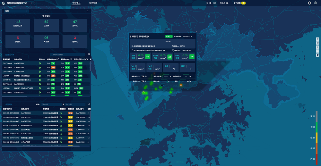Click the color status legend bar
Screen dimensions: 321x166
pos(316,138)
